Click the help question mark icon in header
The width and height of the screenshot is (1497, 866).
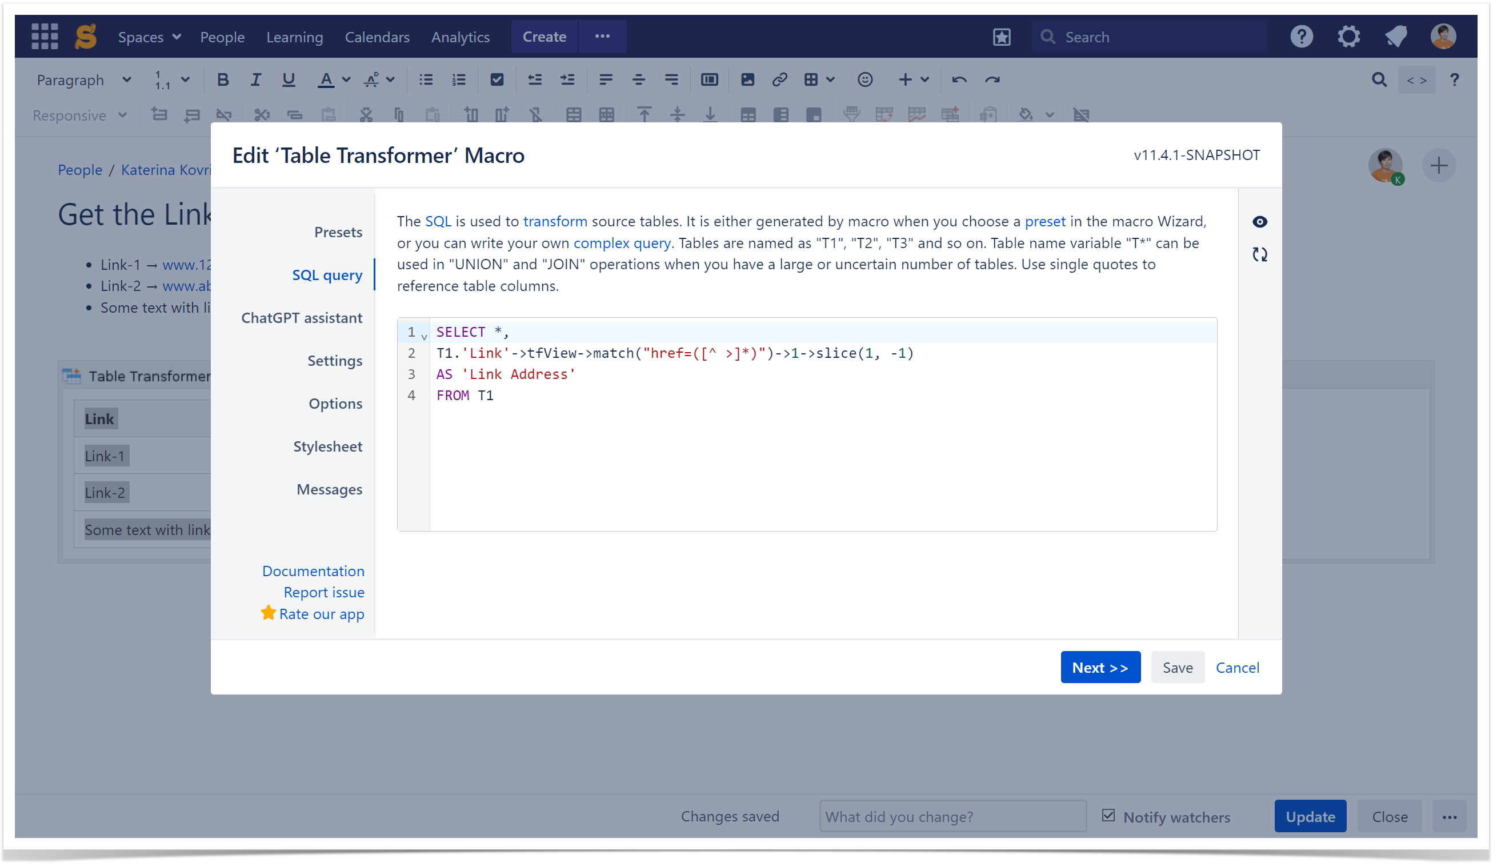[1301, 37]
